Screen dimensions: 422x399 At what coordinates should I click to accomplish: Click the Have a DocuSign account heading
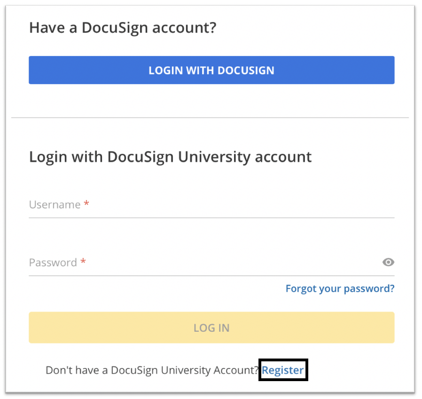click(x=123, y=28)
